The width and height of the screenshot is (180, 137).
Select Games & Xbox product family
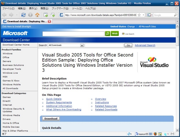(x=11, y=81)
